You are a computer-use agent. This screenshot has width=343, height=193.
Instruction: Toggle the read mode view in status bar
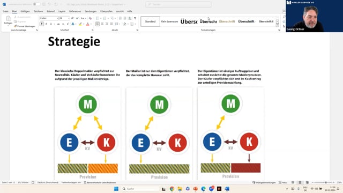click(293, 182)
